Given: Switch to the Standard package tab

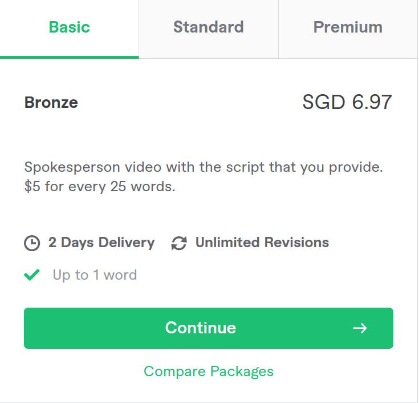Looking at the screenshot, I should [x=208, y=27].
